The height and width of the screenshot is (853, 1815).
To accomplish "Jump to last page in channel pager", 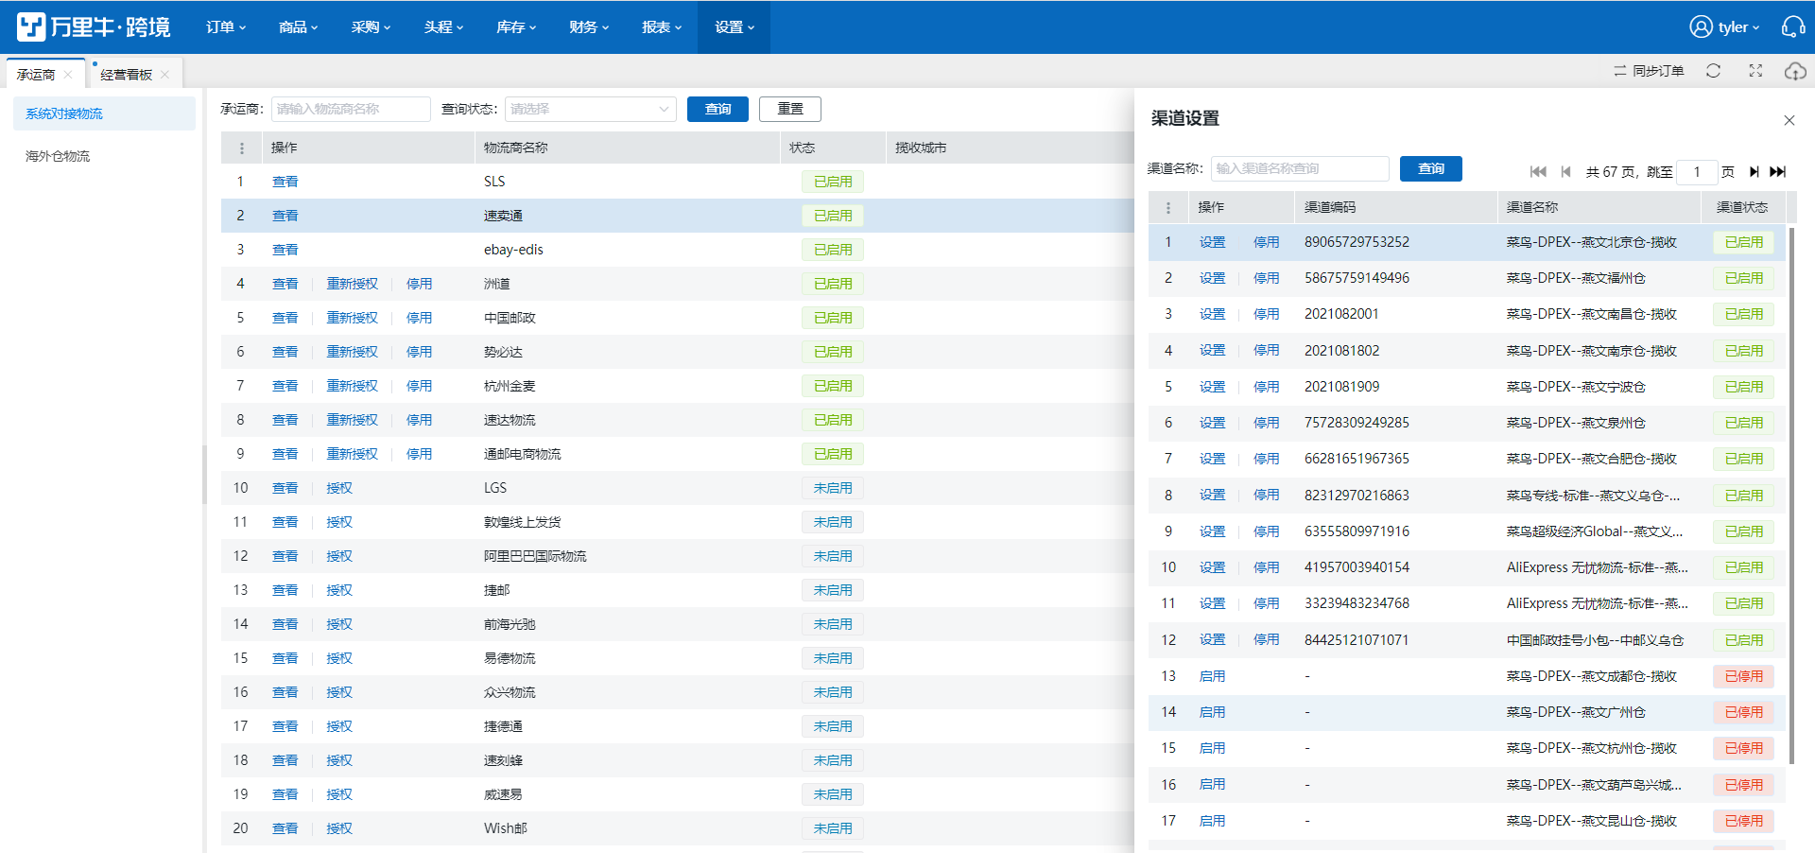I will 1778,171.
